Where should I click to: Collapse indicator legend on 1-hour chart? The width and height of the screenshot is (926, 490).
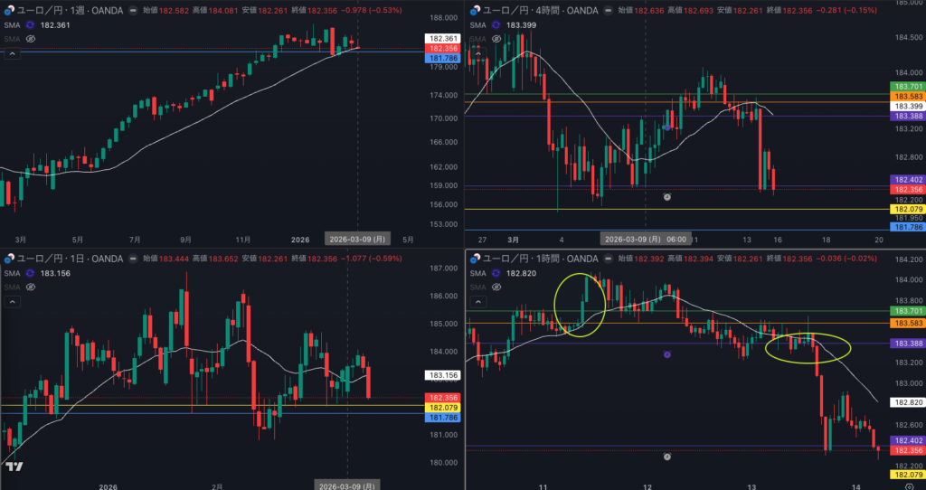pyautogui.click(x=477, y=302)
